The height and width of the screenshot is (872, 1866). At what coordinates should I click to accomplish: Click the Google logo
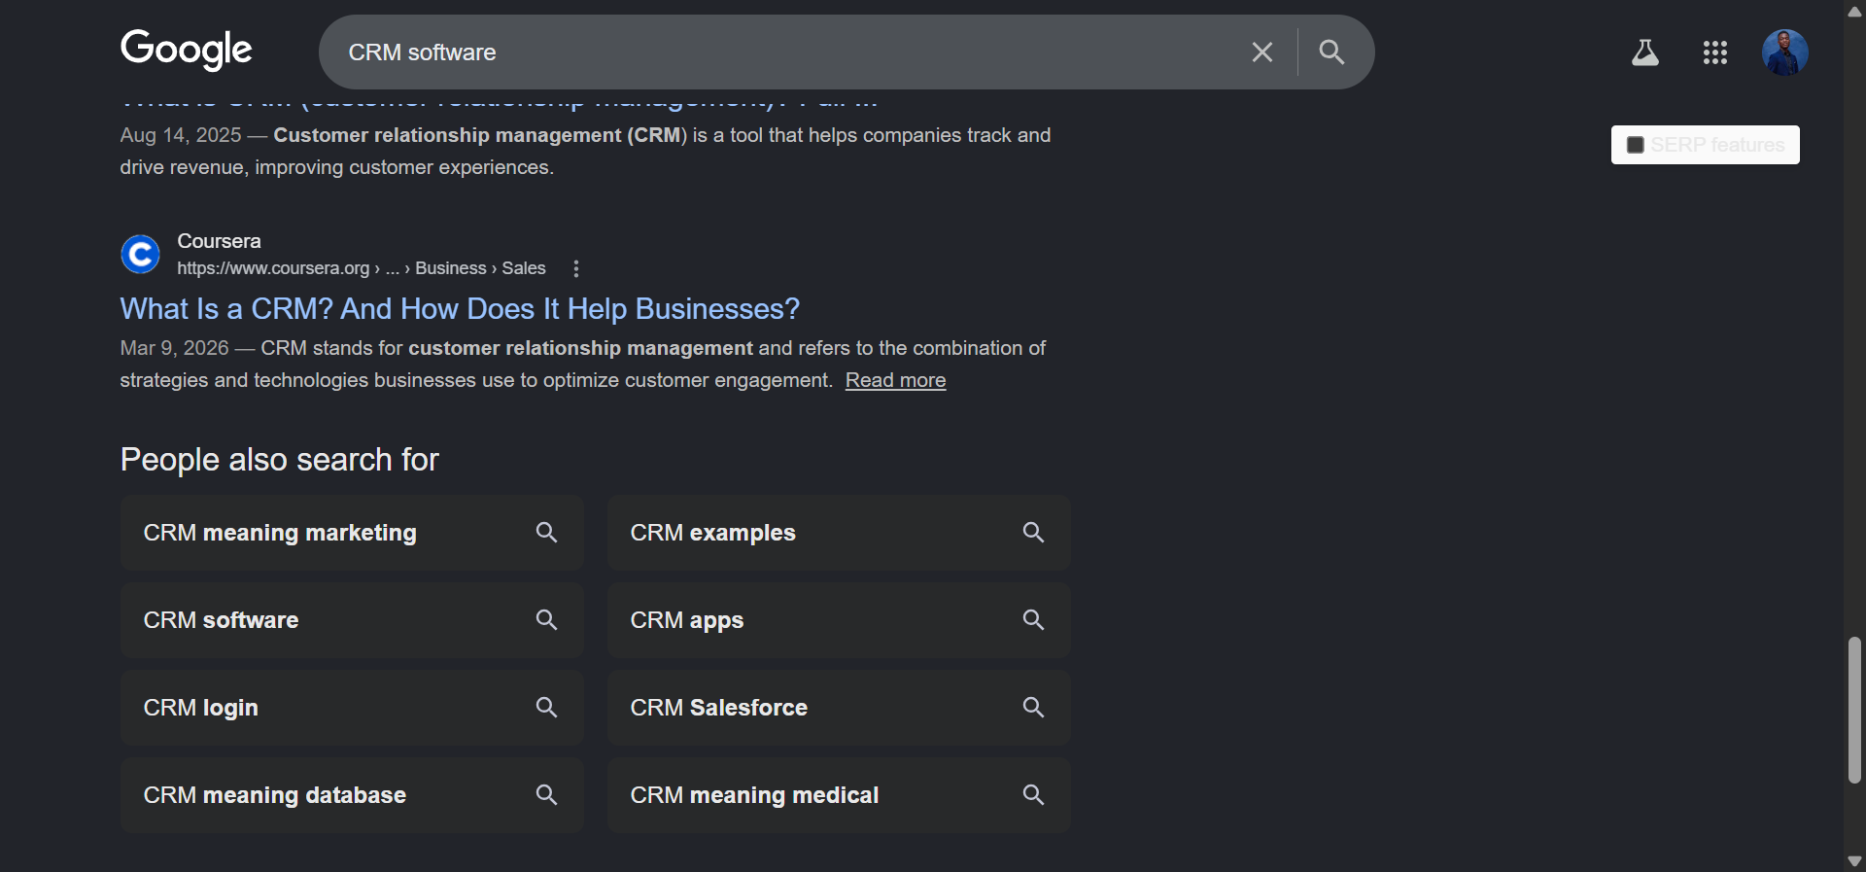186,51
